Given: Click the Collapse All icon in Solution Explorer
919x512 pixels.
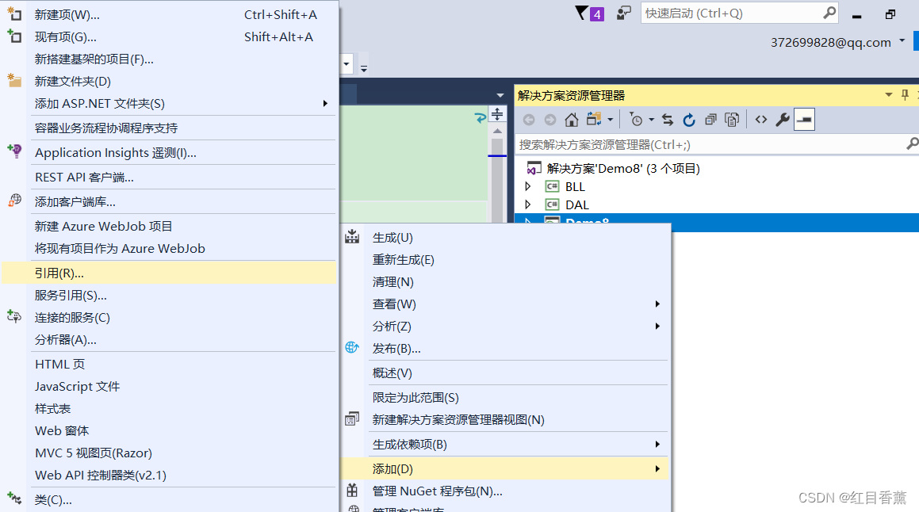Looking at the screenshot, I should [711, 119].
